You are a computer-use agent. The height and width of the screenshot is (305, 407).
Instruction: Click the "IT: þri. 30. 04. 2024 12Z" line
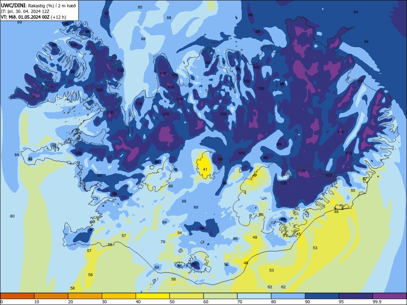[25, 11]
